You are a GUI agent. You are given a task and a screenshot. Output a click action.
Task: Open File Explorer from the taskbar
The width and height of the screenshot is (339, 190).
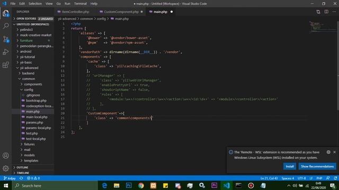click(x=117, y=185)
